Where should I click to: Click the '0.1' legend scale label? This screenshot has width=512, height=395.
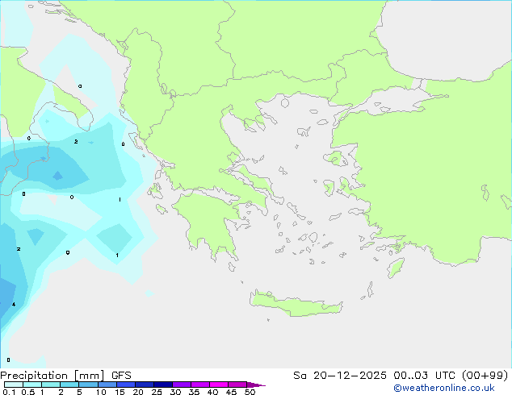[x=9, y=392]
